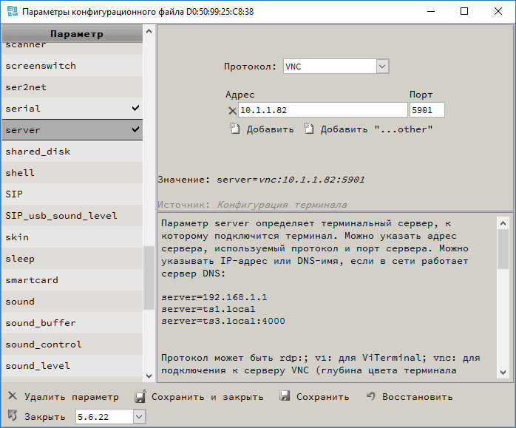Click the Адрес input field with 10.1.1.82
This screenshot has height=428, width=516.
pyautogui.click(x=322, y=110)
